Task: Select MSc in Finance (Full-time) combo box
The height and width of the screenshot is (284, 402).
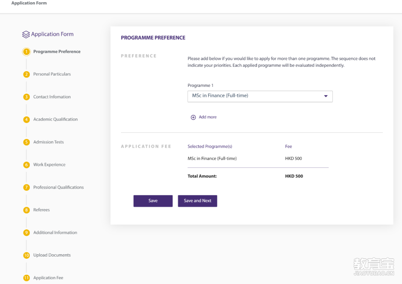Action: 260,97
